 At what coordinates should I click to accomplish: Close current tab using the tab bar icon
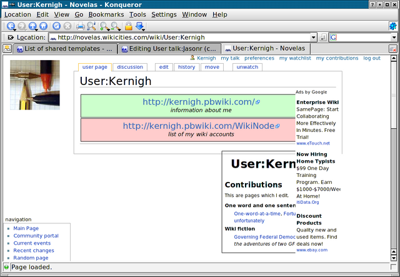coord(393,49)
